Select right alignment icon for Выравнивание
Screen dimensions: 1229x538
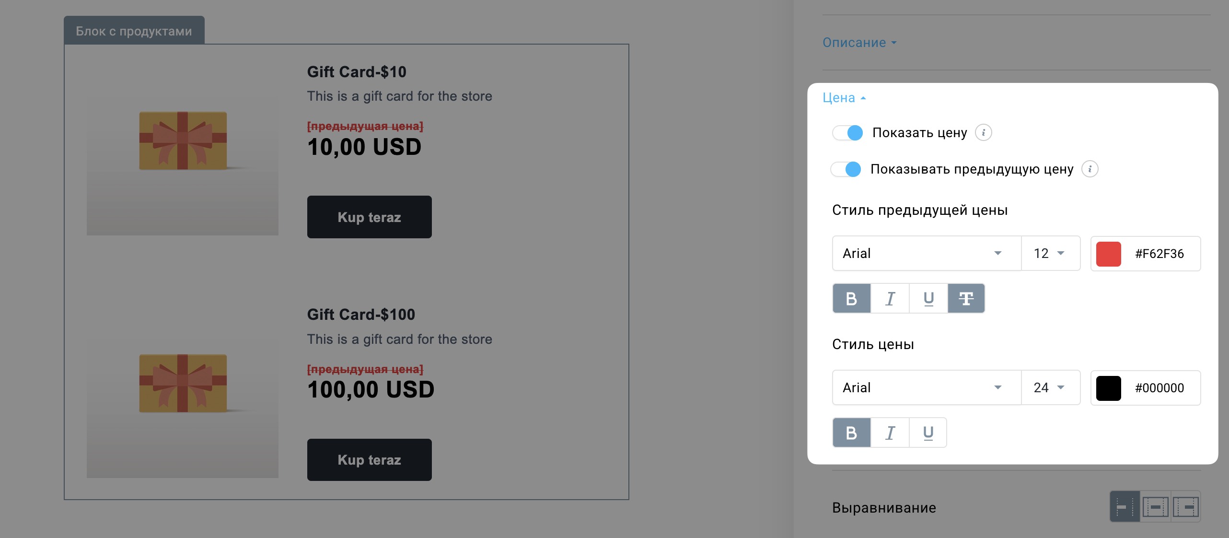(1185, 506)
